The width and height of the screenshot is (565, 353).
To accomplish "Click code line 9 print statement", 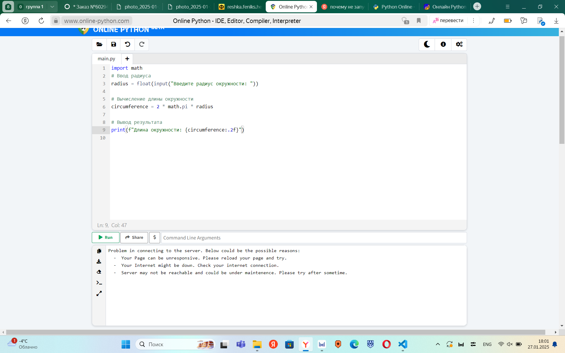I will [x=177, y=130].
